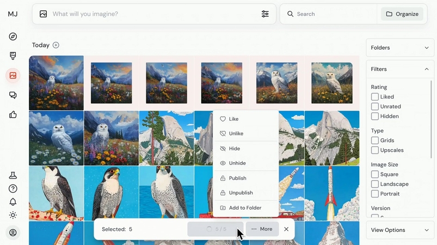
Task: Select red rocket launching with smoke thumbnail
Action: 332,193
